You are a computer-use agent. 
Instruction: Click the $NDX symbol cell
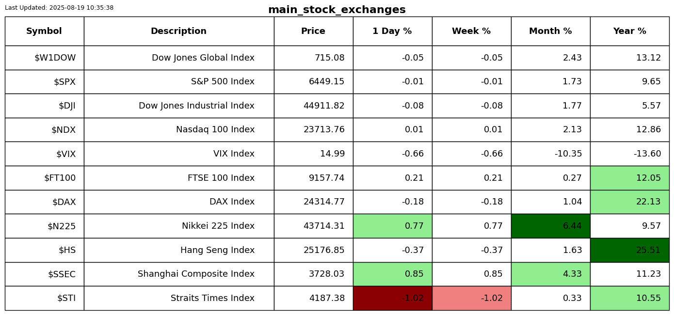pyautogui.click(x=64, y=130)
